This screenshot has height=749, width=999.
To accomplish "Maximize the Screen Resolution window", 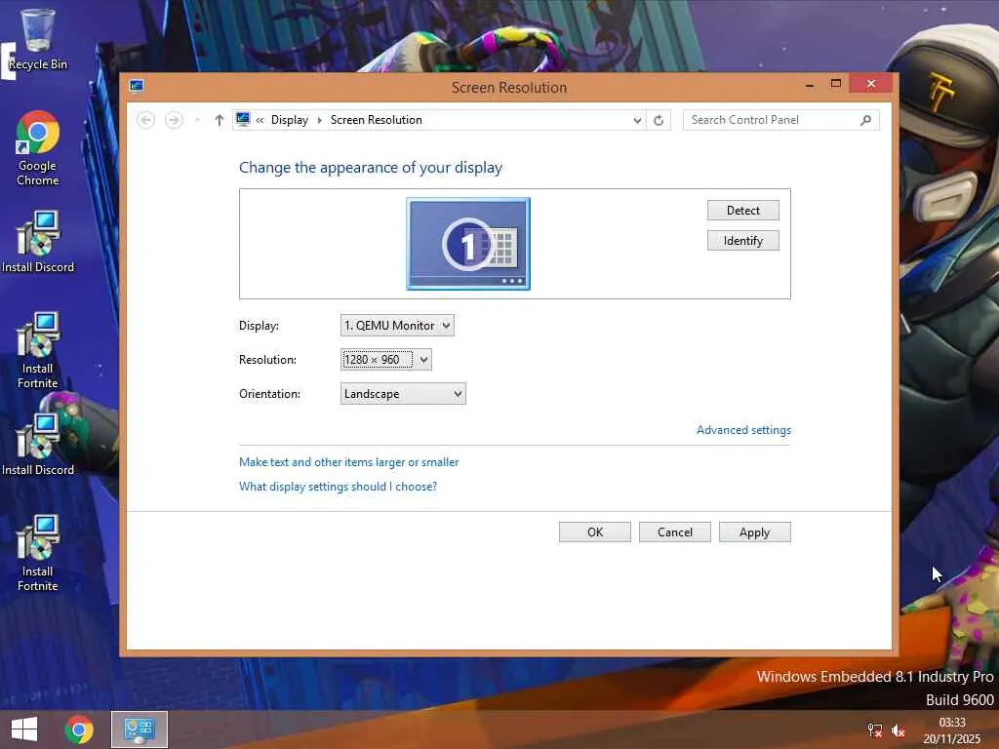I will 836,84.
